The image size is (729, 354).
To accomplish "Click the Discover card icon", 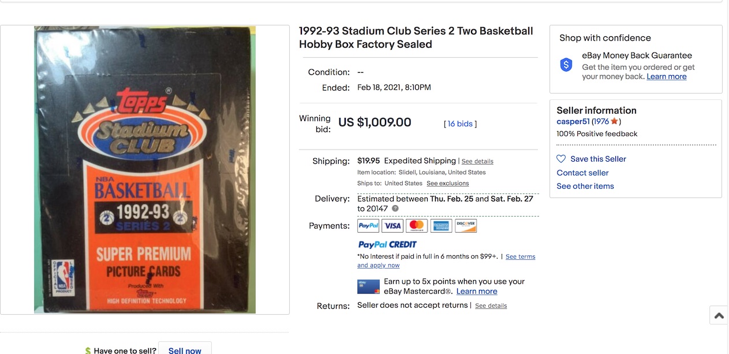I will [x=466, y=226].
